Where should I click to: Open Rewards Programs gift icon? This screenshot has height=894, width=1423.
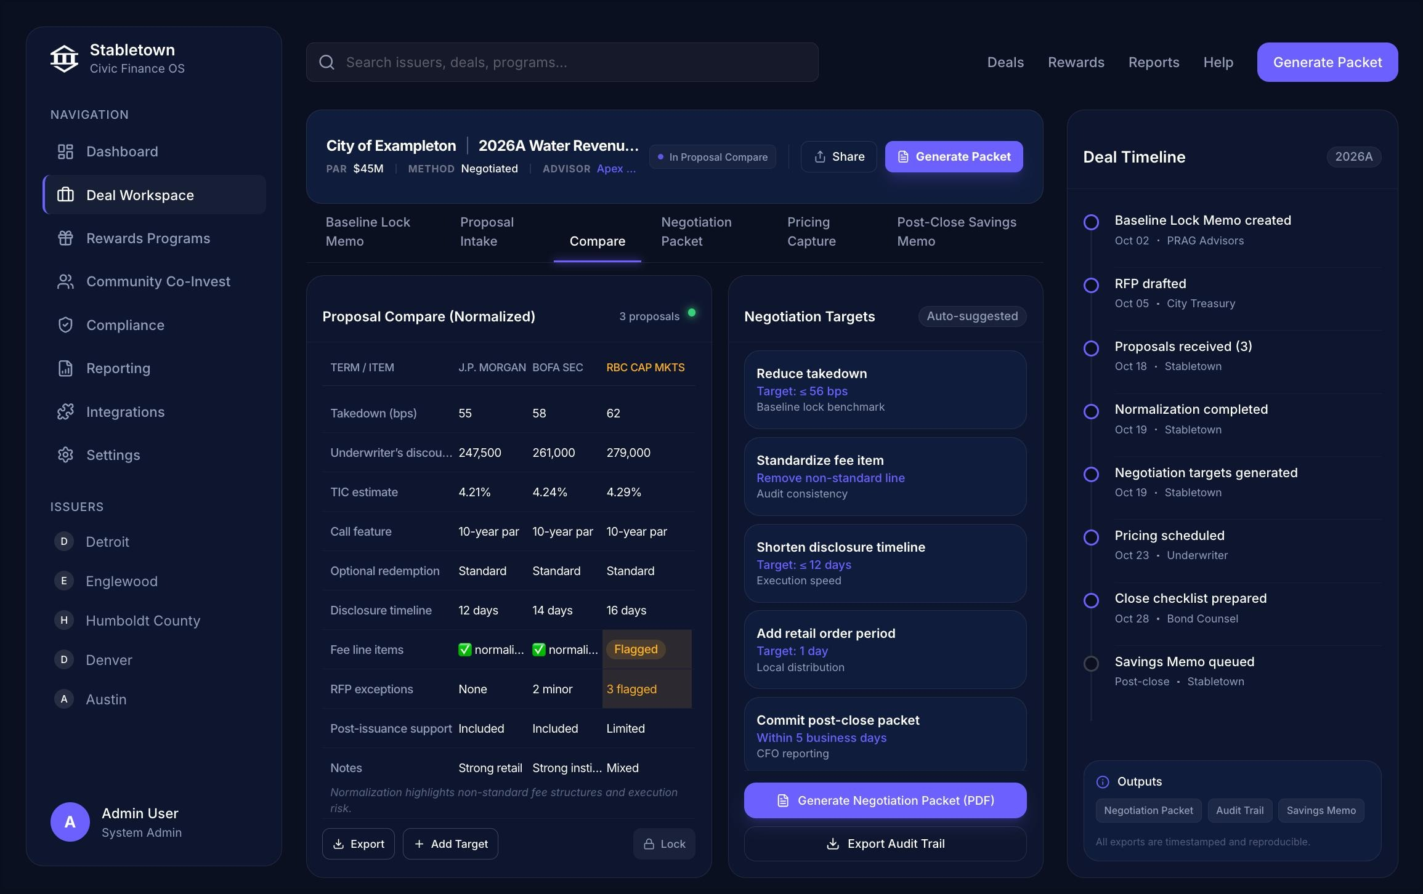click(65, 238)
